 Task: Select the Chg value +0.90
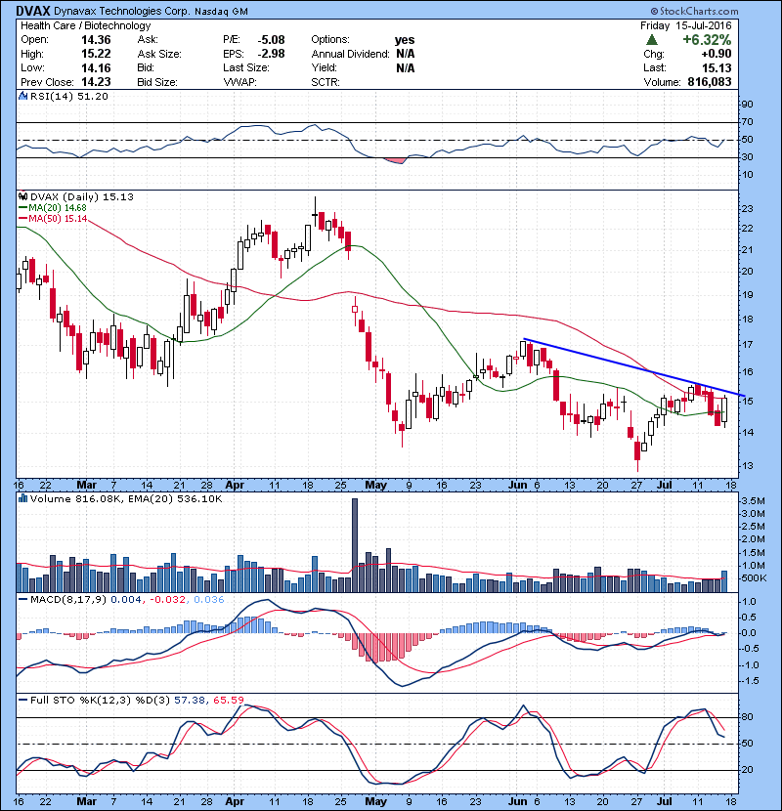click(717, 54)
